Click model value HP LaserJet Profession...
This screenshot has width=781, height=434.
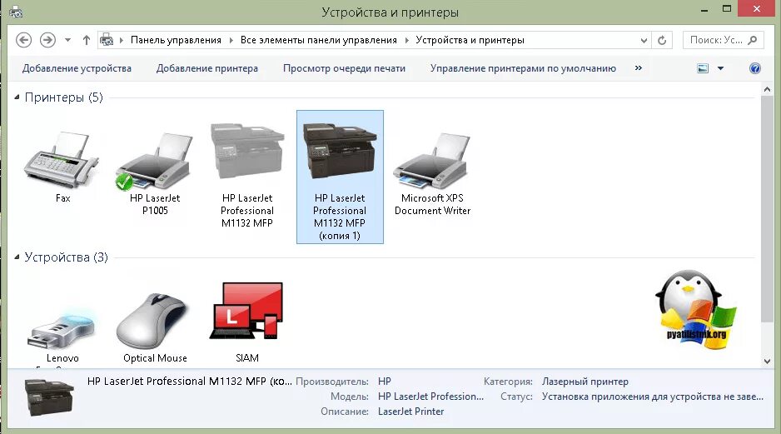(x=430, y=397)
